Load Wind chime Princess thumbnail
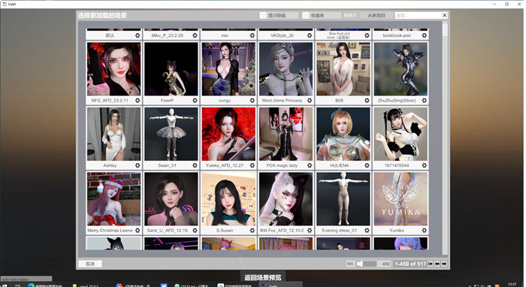 coord(286,69)
